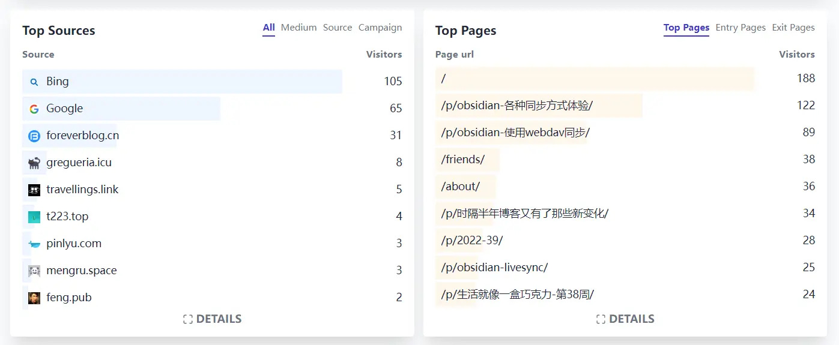Viewport: 839px width, 345px height.
Task: Click Visitors header in Top Sources
Action: pos(384,55)
